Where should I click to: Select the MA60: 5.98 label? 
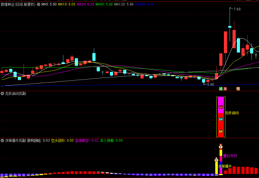(x=104, y=4)
